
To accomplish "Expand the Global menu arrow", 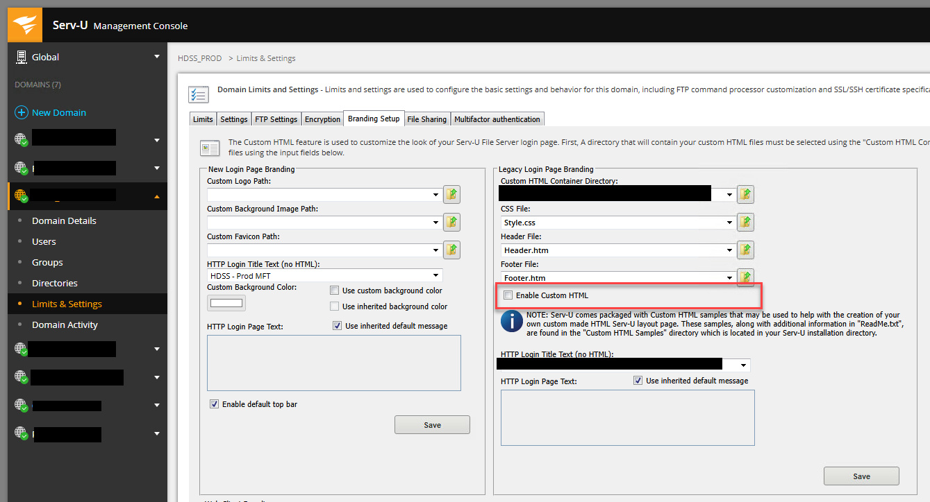I will [157, 57].
